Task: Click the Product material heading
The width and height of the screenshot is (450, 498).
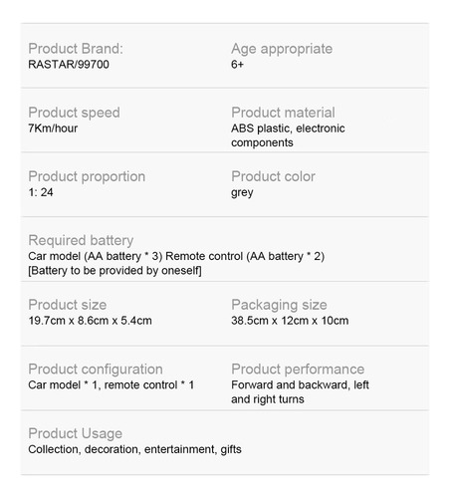Action: 283,113
